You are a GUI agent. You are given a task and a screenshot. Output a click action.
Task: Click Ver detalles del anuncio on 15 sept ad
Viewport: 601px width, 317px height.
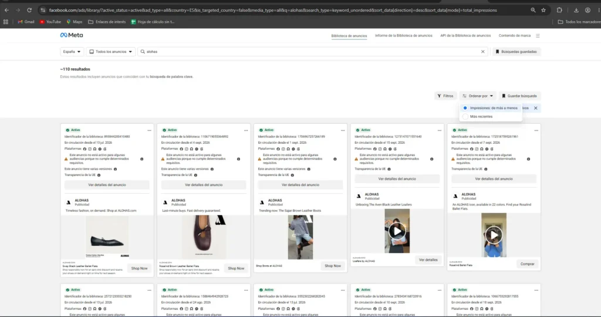(397, 178)
